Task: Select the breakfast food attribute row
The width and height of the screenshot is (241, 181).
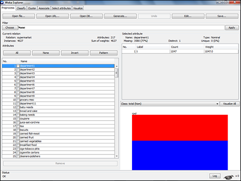Action: click(x=58, y=145)
